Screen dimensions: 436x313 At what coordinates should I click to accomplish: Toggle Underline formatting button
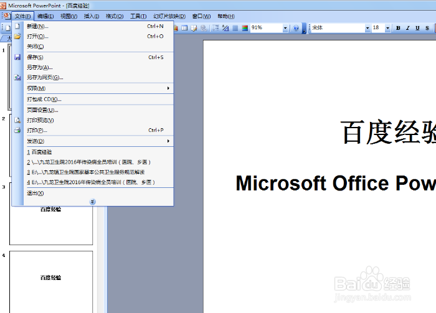417,28
